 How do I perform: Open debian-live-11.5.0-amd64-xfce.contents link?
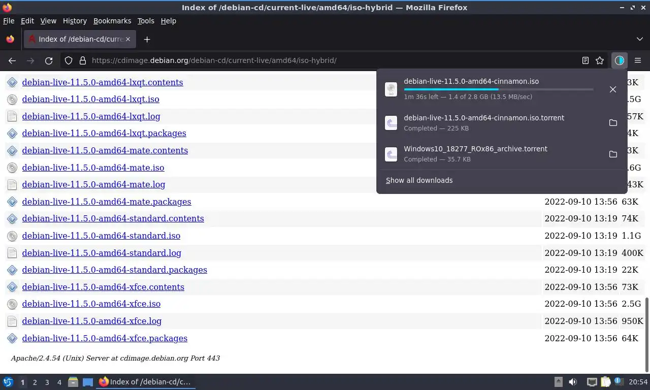click(103, 287)
